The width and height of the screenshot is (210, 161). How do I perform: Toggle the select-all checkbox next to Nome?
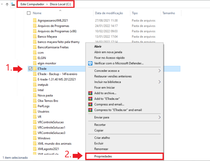[x=29, y=13]
